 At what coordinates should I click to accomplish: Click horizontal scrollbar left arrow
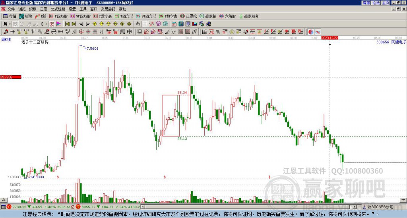coord(143,207)
